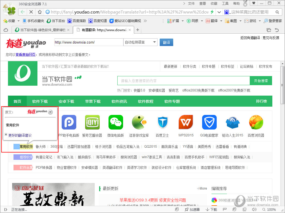Open the 网银 online banking tool
This screenshot has width=285, height=213.
click(x=191, y=21)
